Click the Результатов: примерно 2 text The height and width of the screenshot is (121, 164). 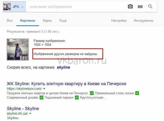[x=33, y=31]
